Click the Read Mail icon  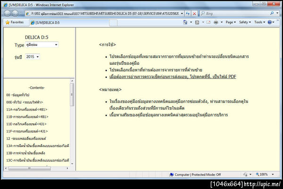tap(208, 22)
